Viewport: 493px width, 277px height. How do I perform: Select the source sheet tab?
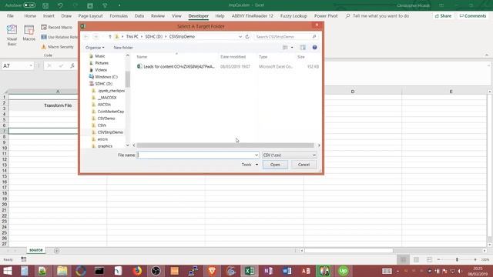(x=36, y=250)
